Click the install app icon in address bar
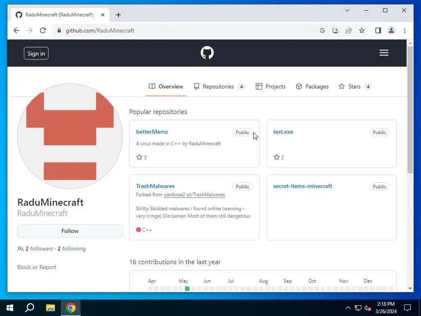Image resolution: width=421 pixels, height=316 pixels. tap(335, 30)
